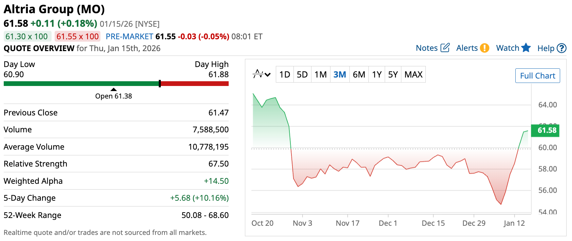Select the 1D chart period
The width and height of the screenshot is (572, 241).
click(x=285, y=74)
